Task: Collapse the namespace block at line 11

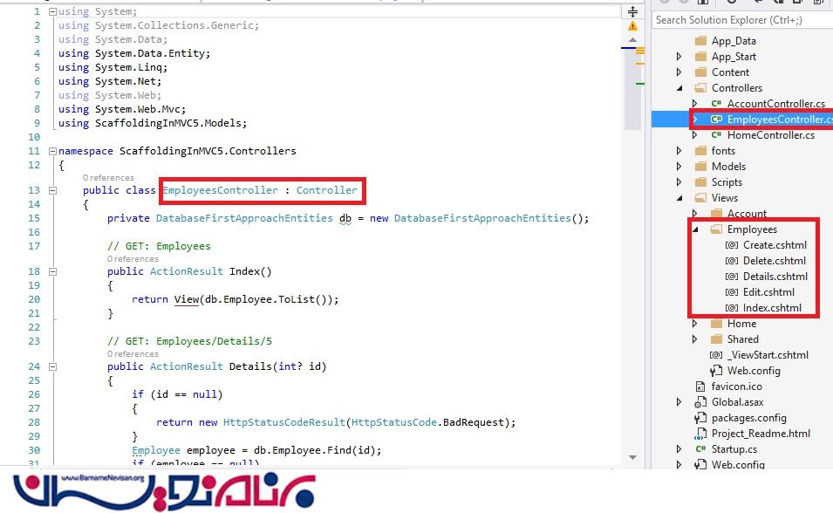Action: coord(52,151)
